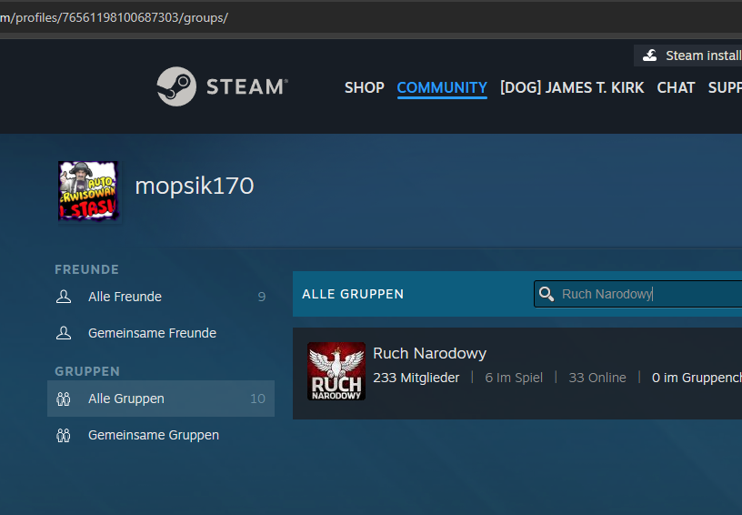Screen dimensions: 742x515
Task: Click the Steam logo in the header
Action: tap(222, 87)
